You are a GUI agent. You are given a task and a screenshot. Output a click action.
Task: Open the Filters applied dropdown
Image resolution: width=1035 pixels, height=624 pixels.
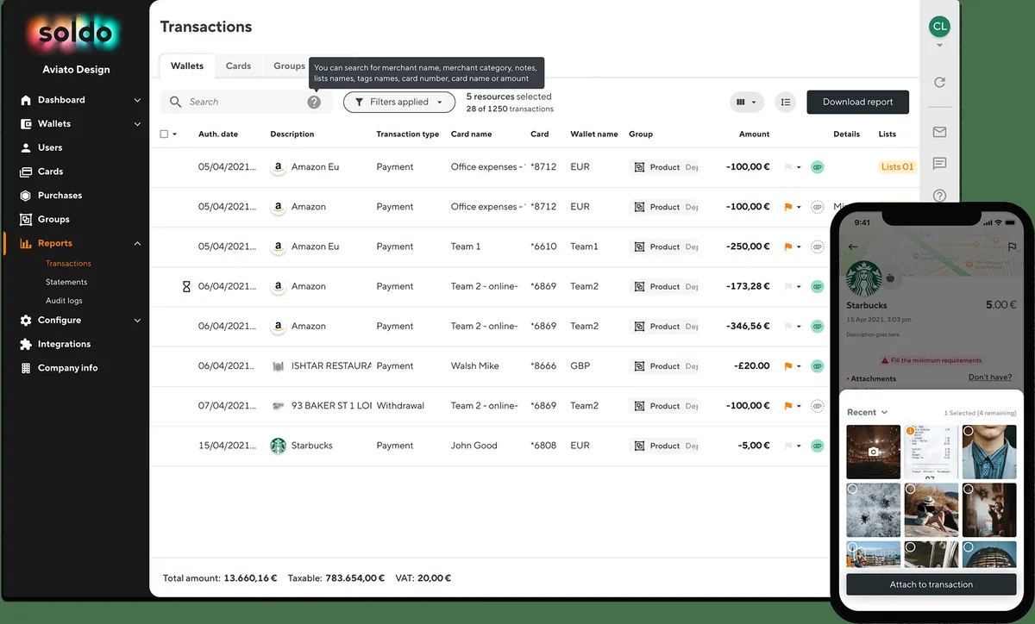[399, 102]
